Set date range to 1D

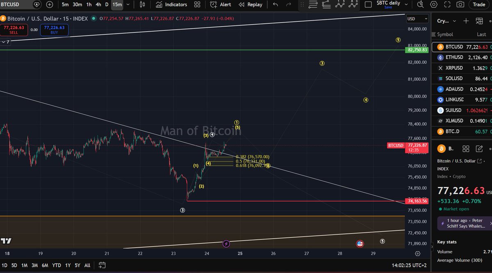pyautogui.click(x=5, y=265)
